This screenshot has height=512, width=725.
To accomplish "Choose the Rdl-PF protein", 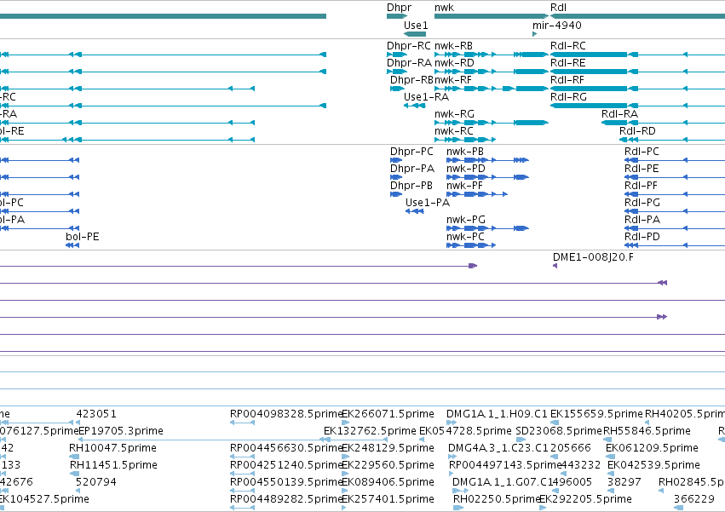I will click(x=675, y=194).
